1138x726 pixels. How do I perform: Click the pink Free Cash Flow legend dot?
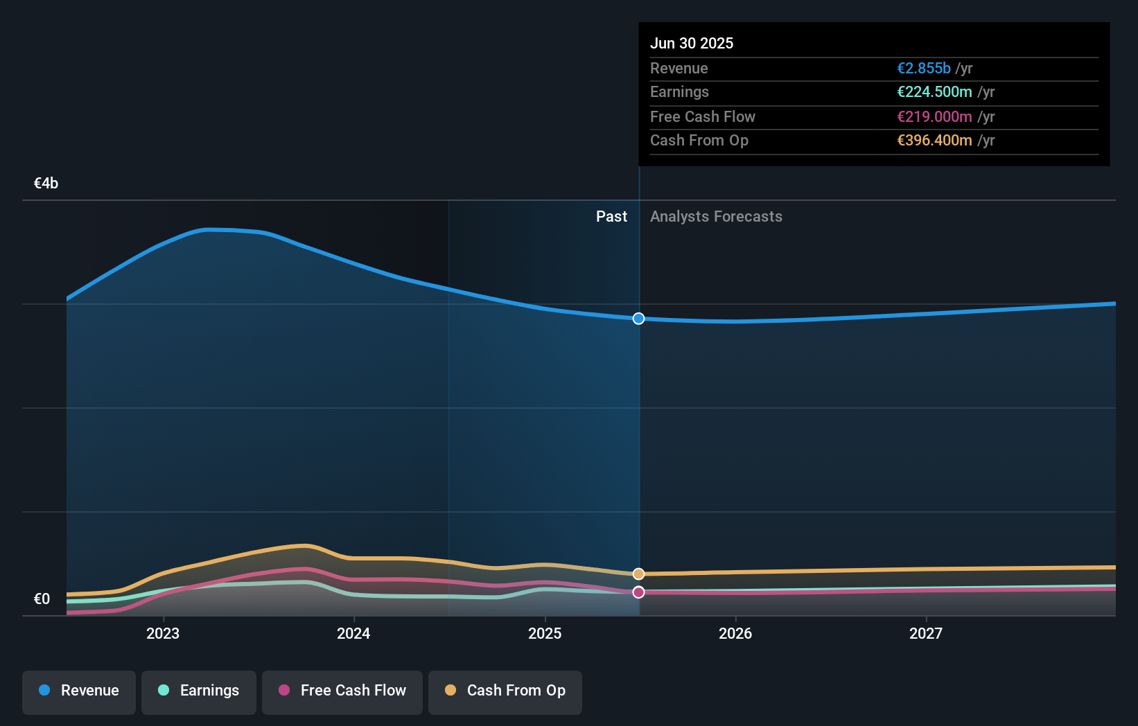point(283,691)
